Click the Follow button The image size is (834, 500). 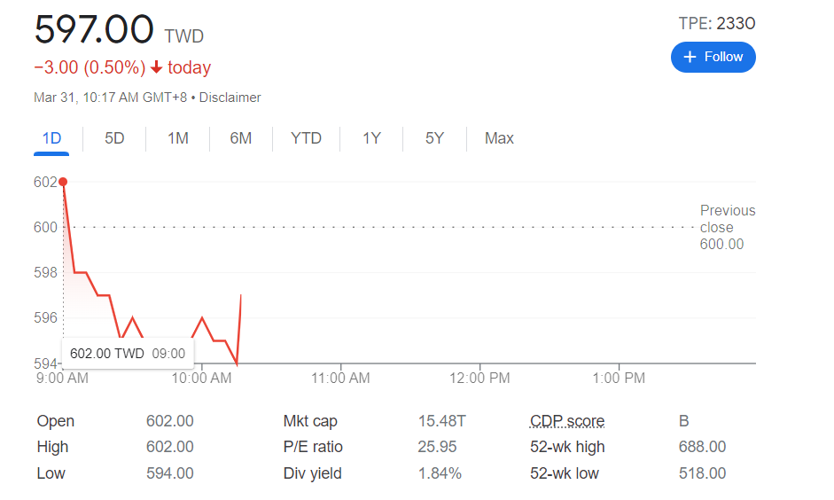coord(713,57)
